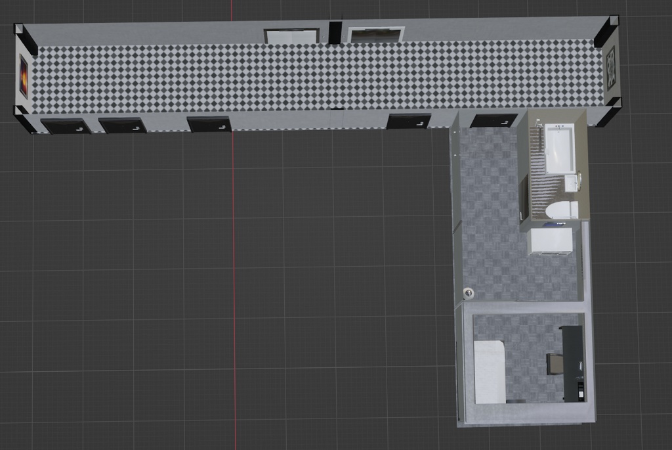The height and width of the screenshot is (450, 672).
Task: Click the chair at the dark desk
Action: tap(555, 364)
